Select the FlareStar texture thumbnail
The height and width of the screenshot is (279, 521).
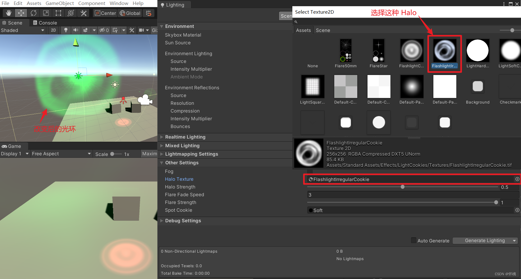coord(378,50)
